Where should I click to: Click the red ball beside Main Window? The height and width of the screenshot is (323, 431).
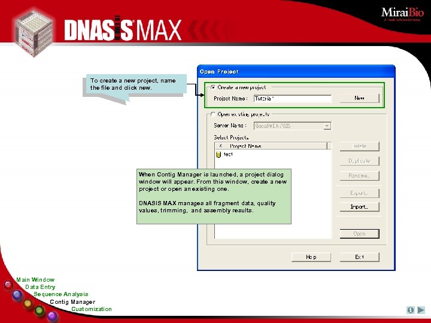(8, 285)
